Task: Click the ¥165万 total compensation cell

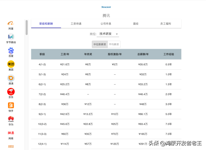Action: [x=143, y=134]
